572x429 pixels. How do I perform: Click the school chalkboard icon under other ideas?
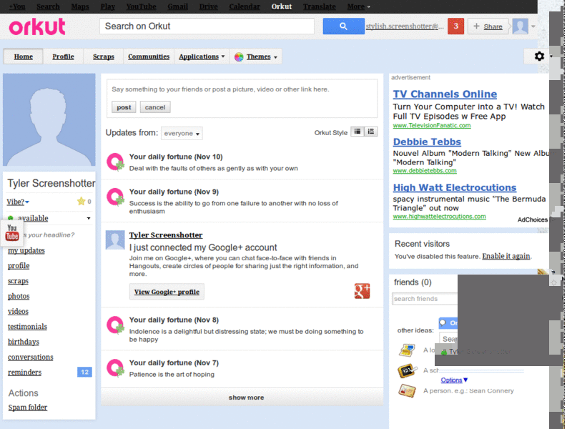(407, 371)
